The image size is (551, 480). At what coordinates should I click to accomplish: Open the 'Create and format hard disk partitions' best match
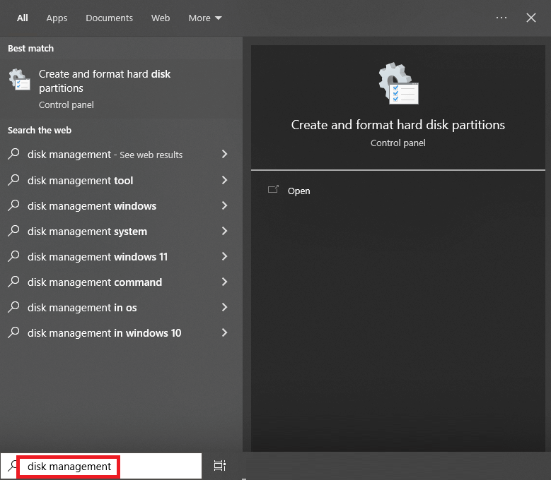[x=121, y=89]
